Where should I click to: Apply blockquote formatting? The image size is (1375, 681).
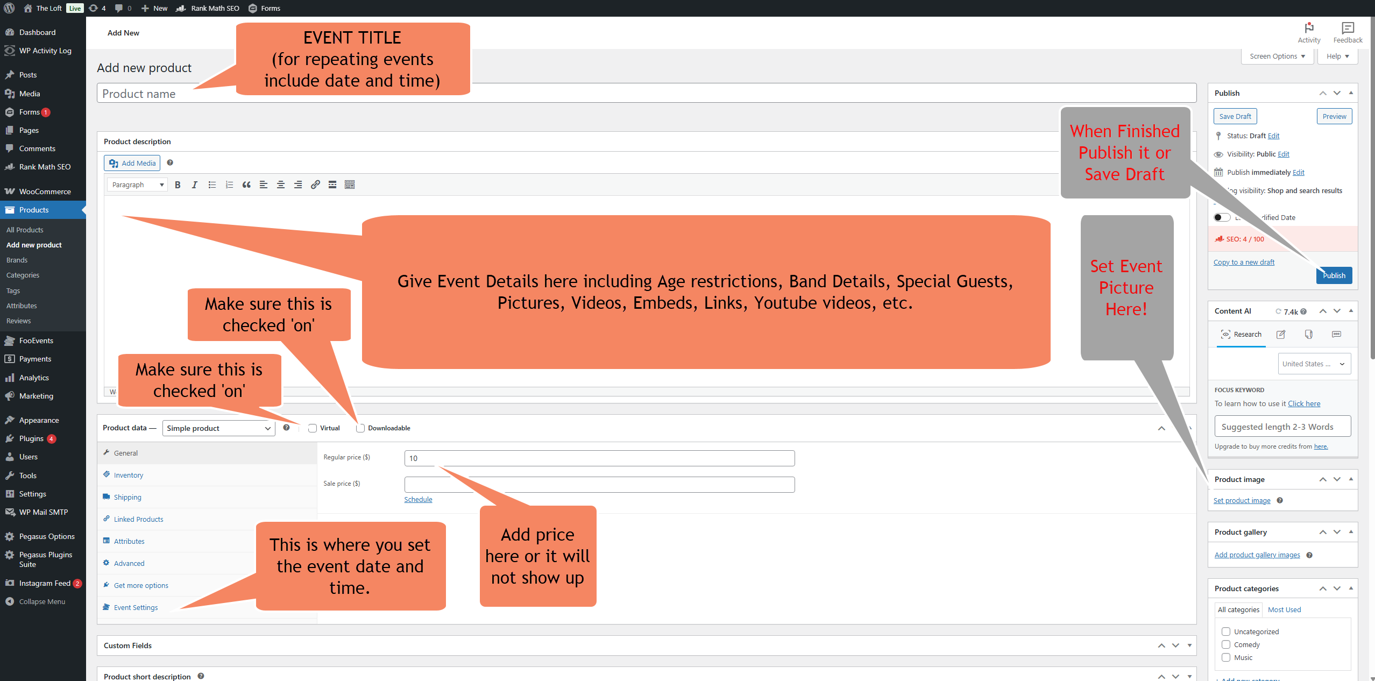(x=246, y=185)
